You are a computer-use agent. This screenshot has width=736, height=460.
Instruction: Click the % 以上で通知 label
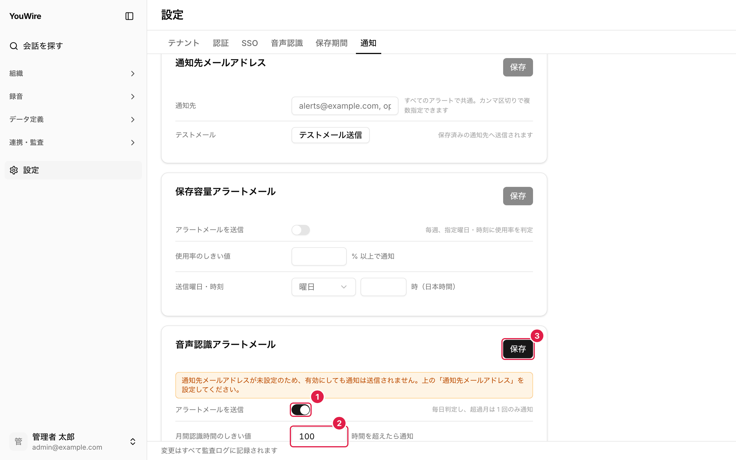pyautogui.click(x=373, y=256)
